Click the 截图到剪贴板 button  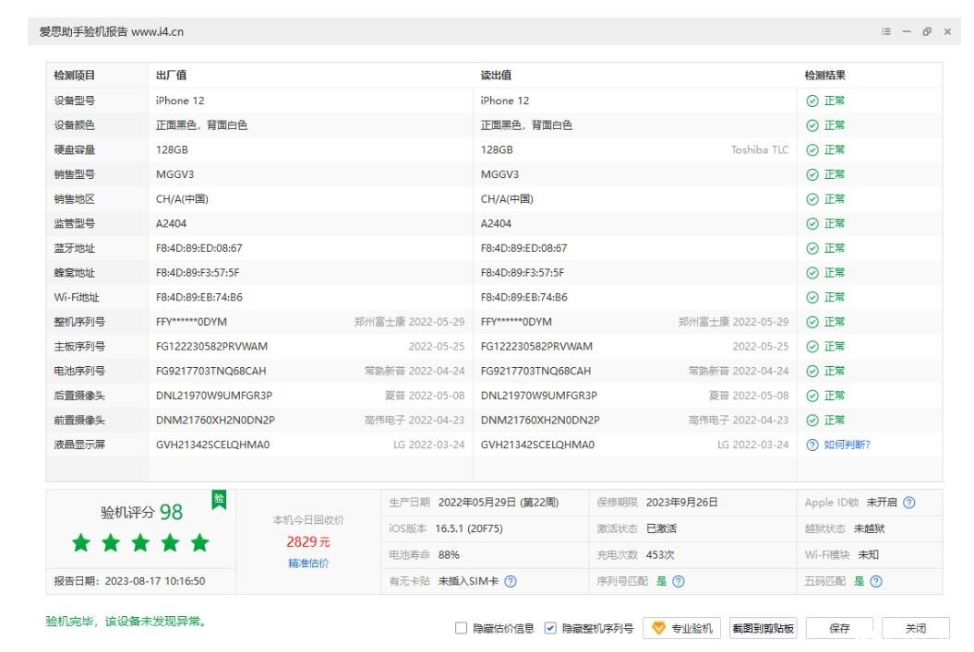(763, 628)
